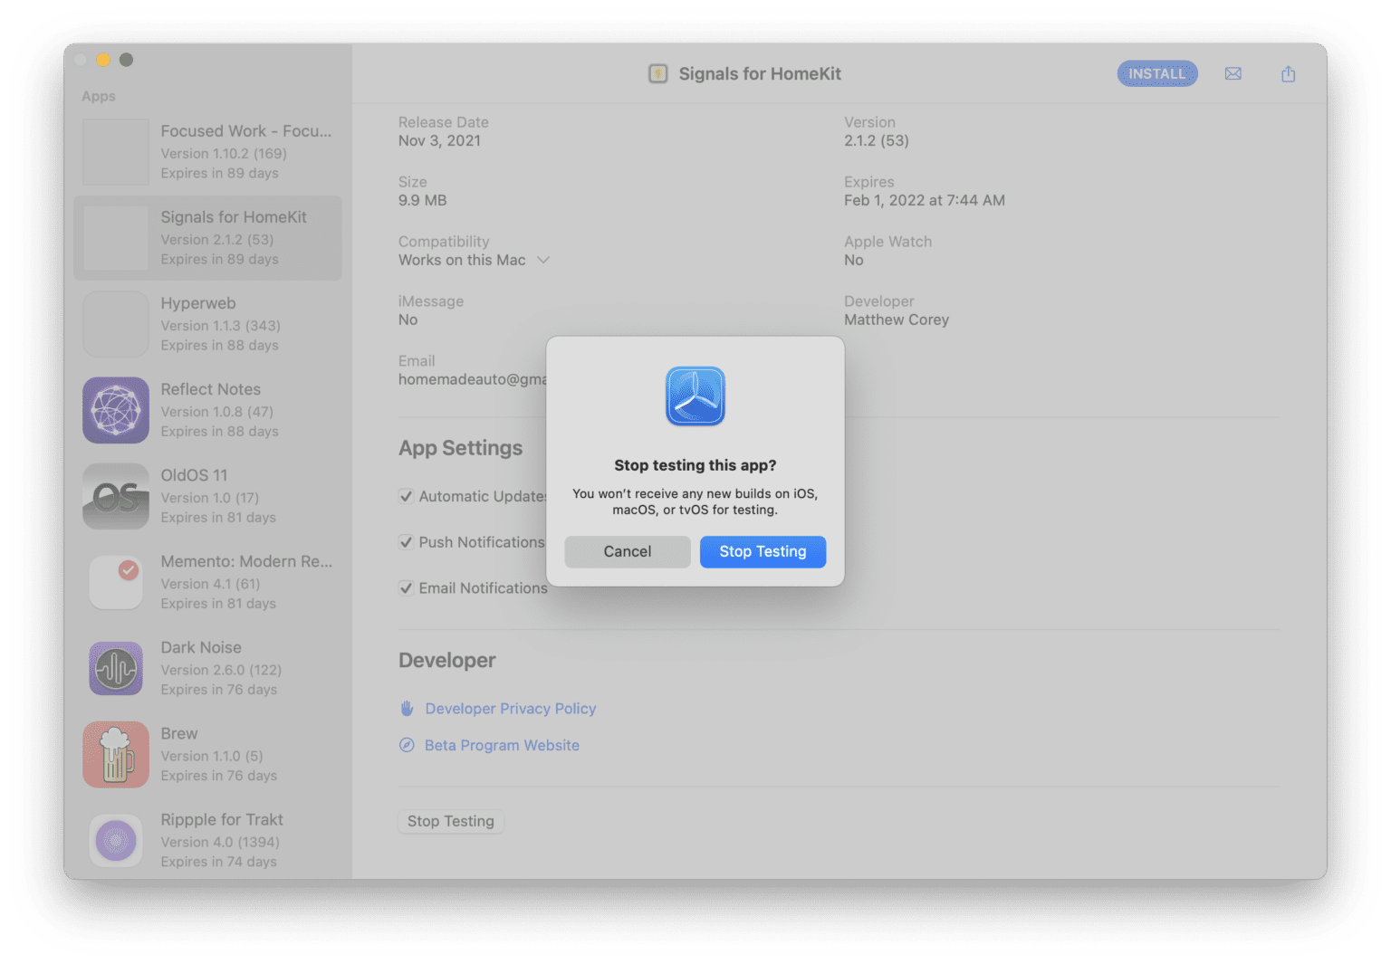Click the Memento app icon
The height and width of the screenshot is (964, 1391).
point(115,582)
